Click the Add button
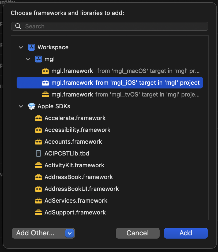 tap(186, 233)
